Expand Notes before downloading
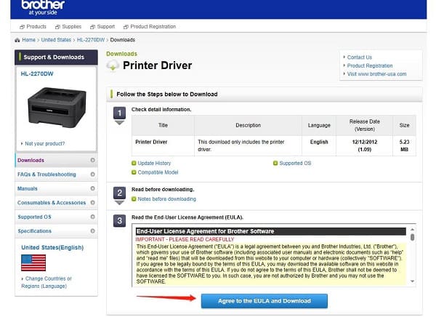Image resolution: width=436 pixels, height=317 pixels. (167, 199)
